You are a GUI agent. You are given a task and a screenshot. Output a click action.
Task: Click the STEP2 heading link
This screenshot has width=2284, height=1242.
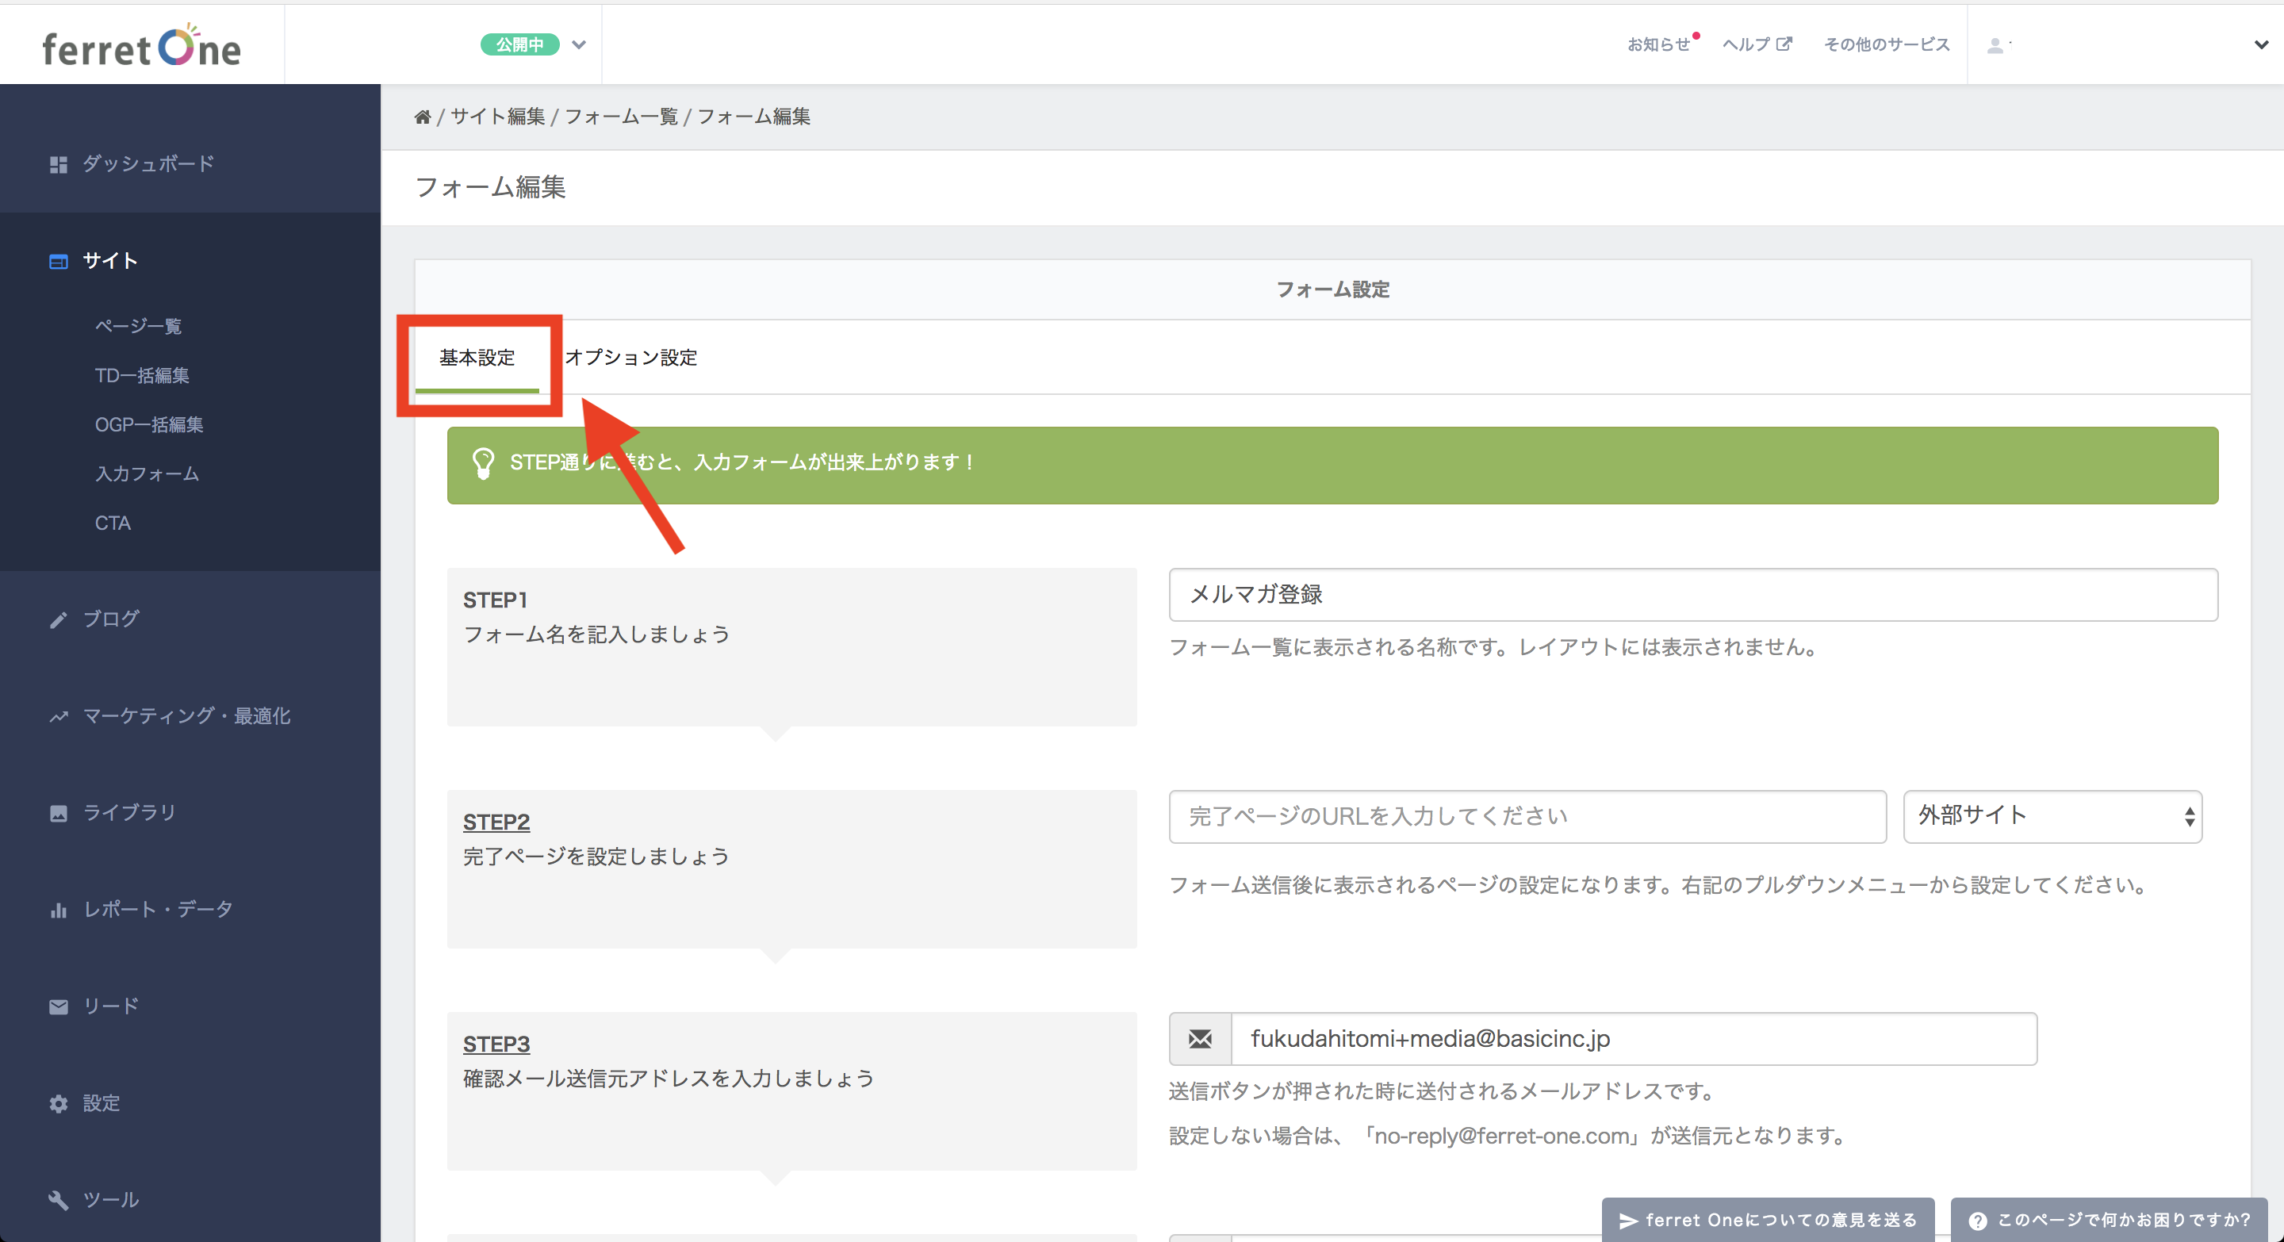tap(496, 822)
